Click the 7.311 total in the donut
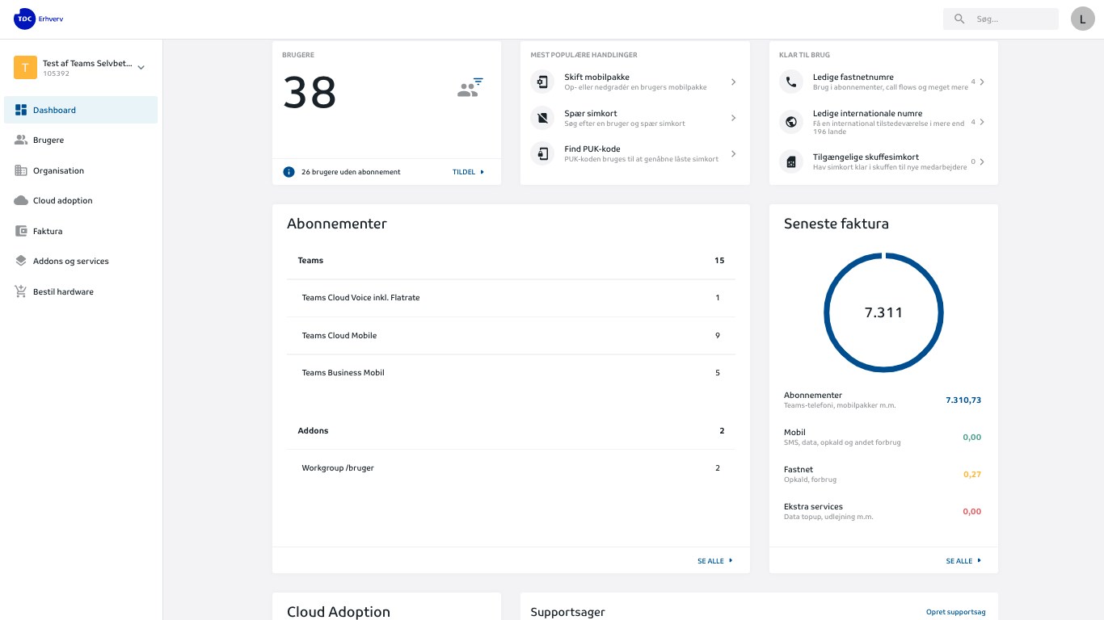Viewport: 1104px width, 620px height. [x=883, y=312]
